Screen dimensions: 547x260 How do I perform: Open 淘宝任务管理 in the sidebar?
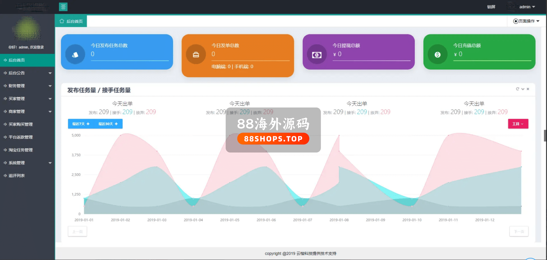[x=21, y=150]
